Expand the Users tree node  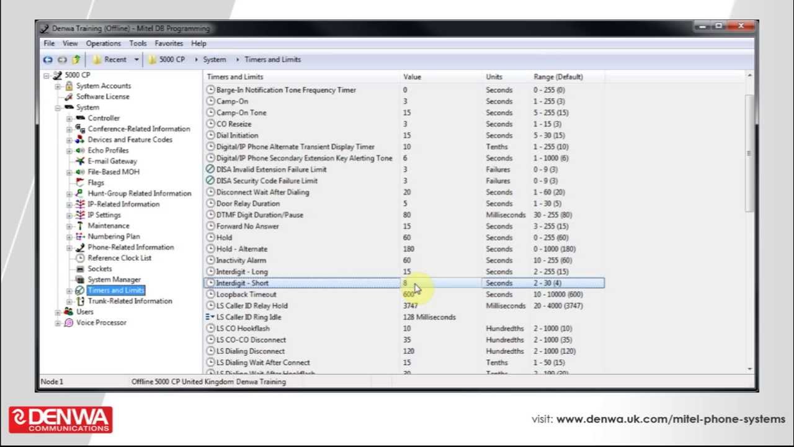tap(58, 312)
